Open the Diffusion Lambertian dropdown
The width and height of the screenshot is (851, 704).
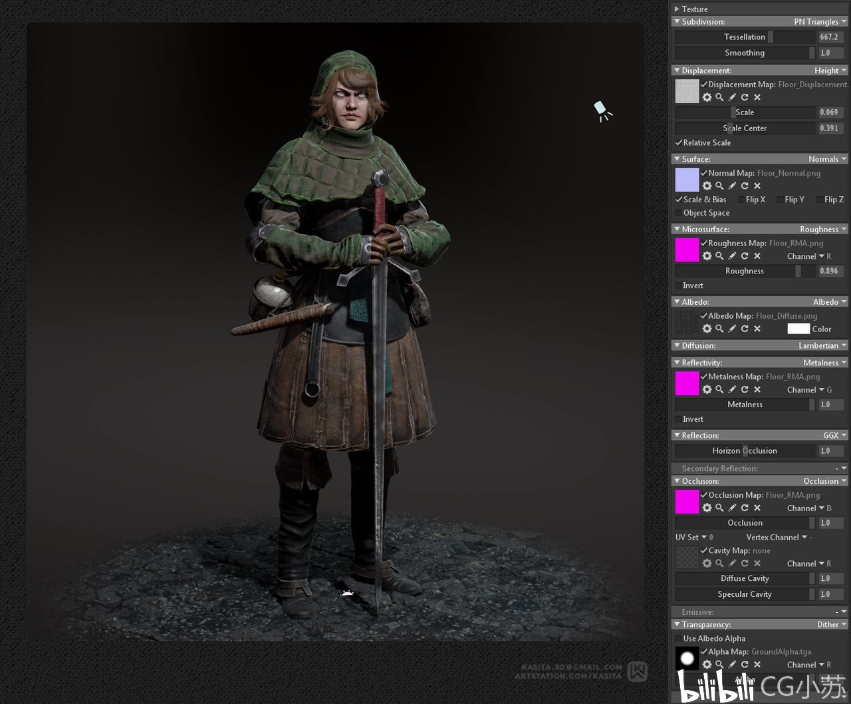tap(823, 345)
